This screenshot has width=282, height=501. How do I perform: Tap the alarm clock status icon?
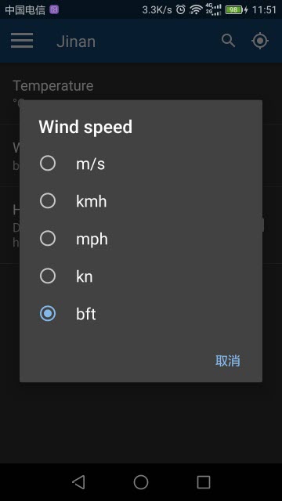click(181, 9)
